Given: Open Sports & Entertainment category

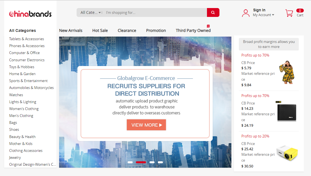Looking at the screenshot, I should 28,81.
